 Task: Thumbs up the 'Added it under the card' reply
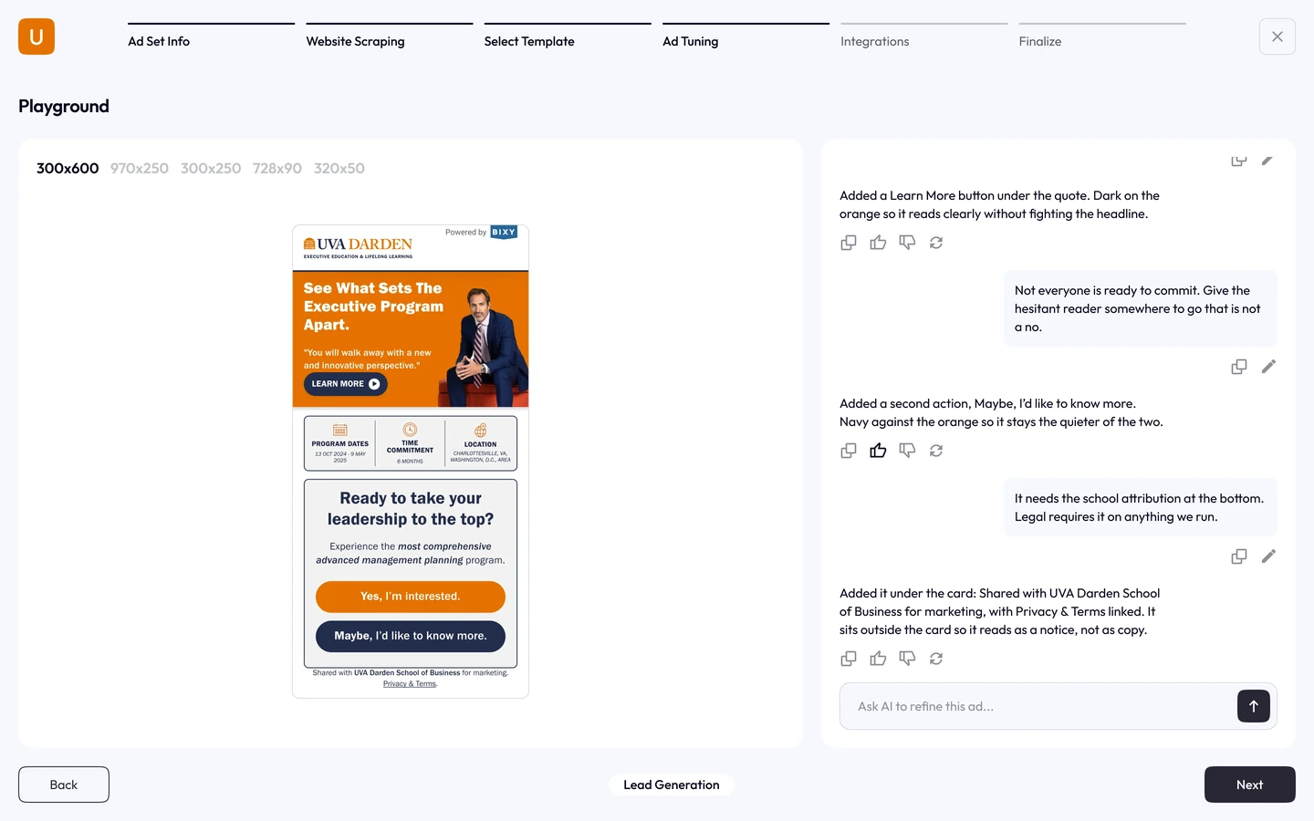click(878, 659)
